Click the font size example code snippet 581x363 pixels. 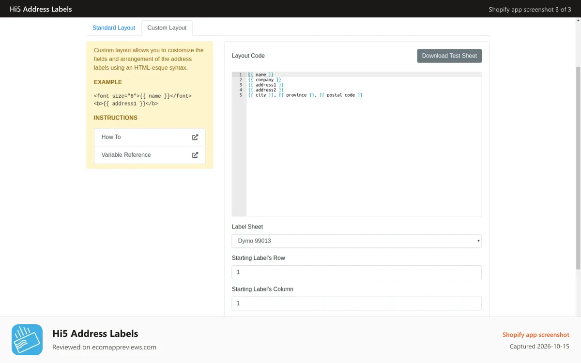point(143,96)
